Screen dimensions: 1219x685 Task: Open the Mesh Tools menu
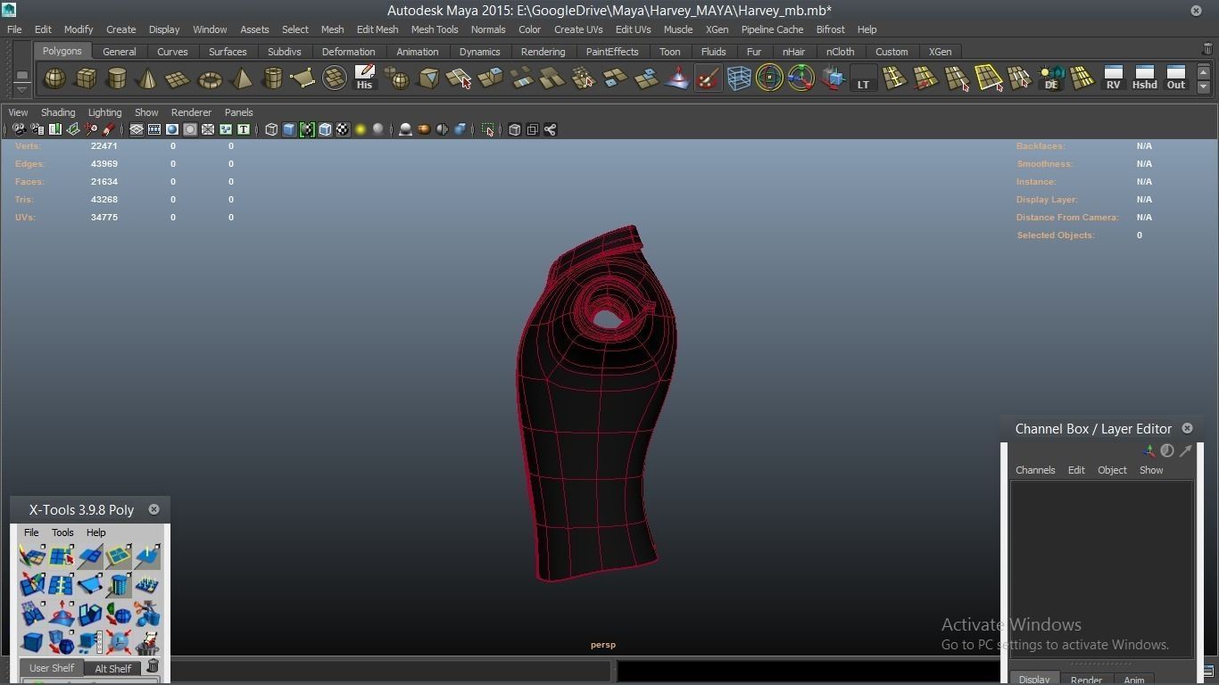click(x=435, y=29)
